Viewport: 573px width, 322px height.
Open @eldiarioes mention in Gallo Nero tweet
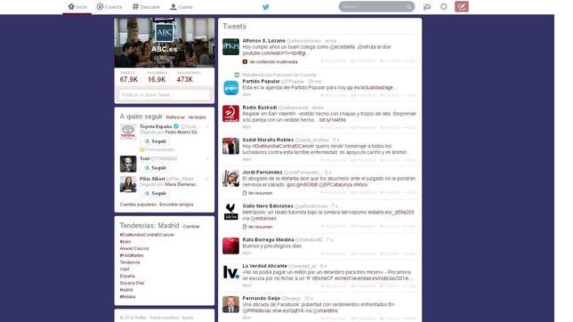click(263, 219)
